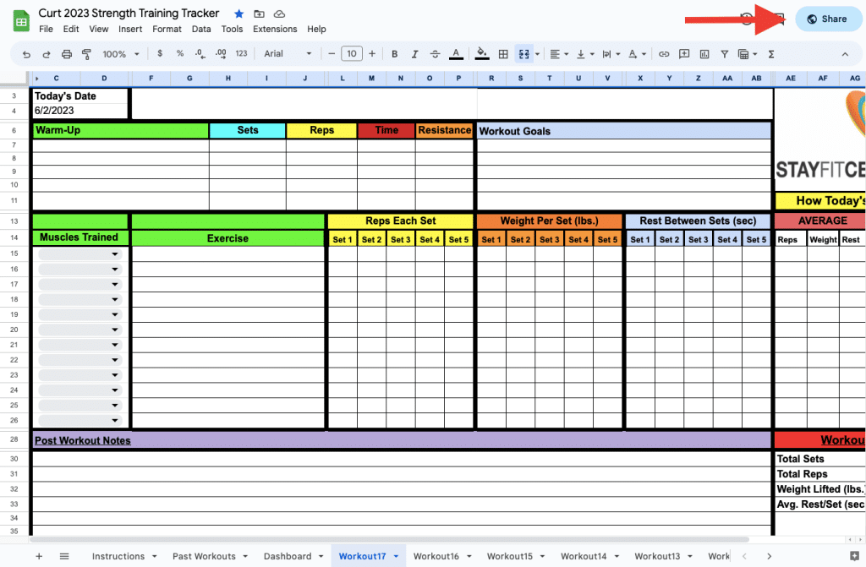Open the Arial font dropdown

click(288, 54)
